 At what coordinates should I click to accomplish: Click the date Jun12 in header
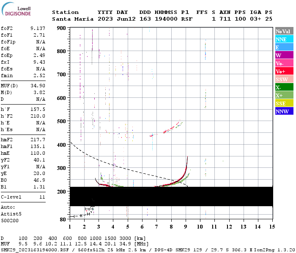[126, 19]
